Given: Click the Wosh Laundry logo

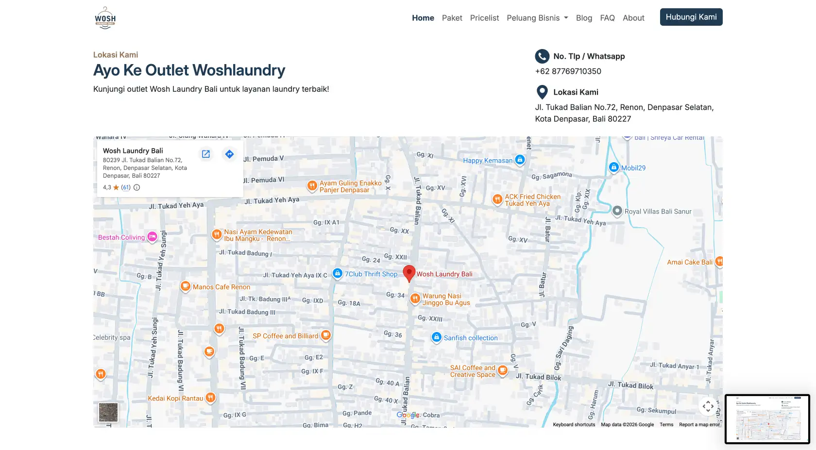Looking at the screenshot, I should click(x=105, y=18).
